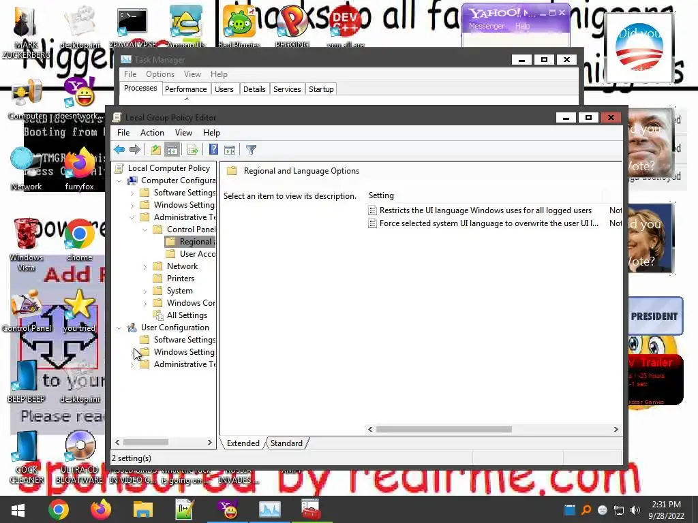Open the File menu in Group Policy Editor
The width and height of the screenshot is (698, 523).
click(123, 133)
